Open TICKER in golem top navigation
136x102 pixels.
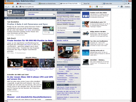point(28,10)
